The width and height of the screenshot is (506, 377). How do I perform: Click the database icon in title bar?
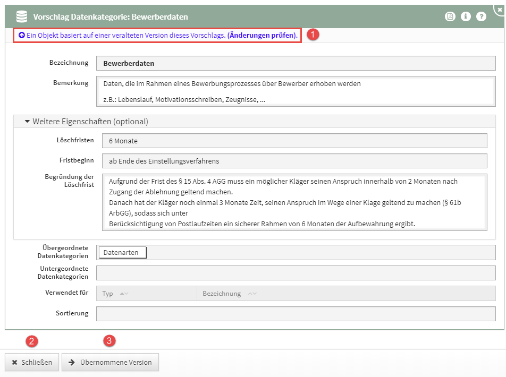pos(22,16)
